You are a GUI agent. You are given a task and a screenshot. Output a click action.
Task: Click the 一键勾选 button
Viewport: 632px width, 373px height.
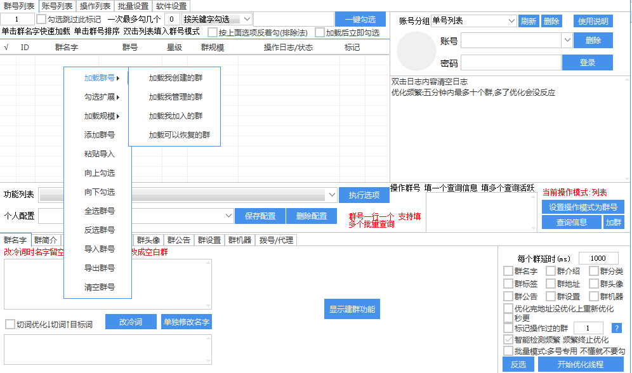click(360, 19)
